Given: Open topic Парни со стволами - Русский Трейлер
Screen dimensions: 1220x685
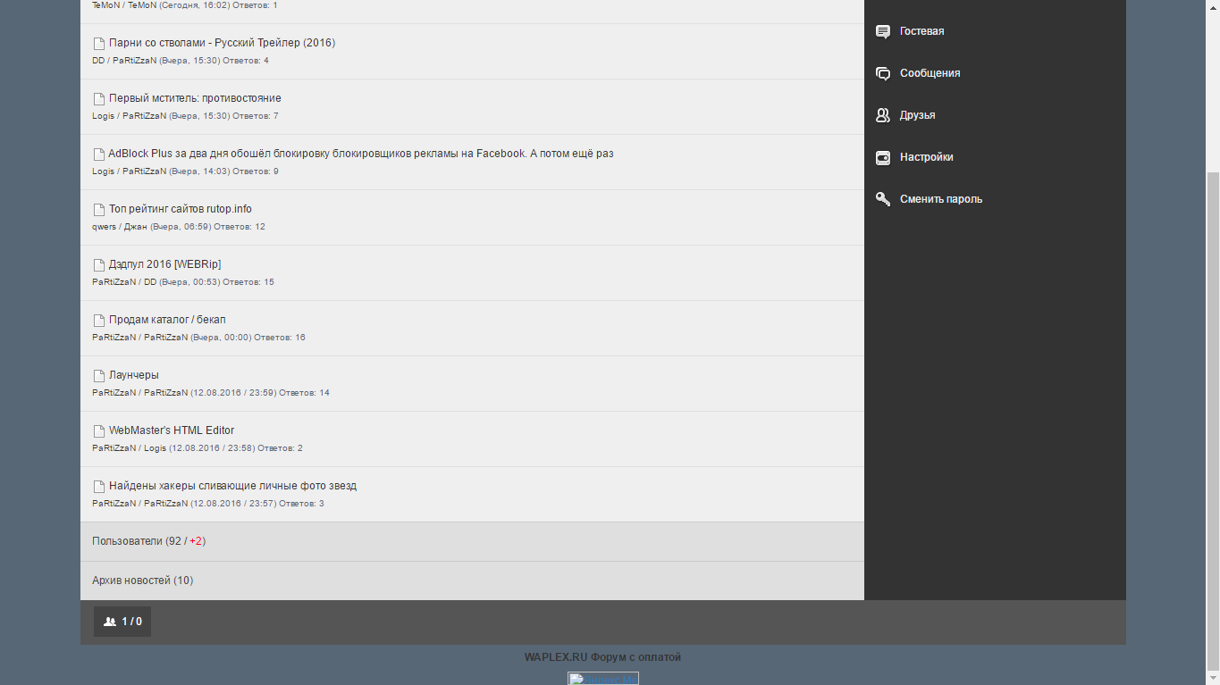Looking at the screenshot, I should pos(222,43).
